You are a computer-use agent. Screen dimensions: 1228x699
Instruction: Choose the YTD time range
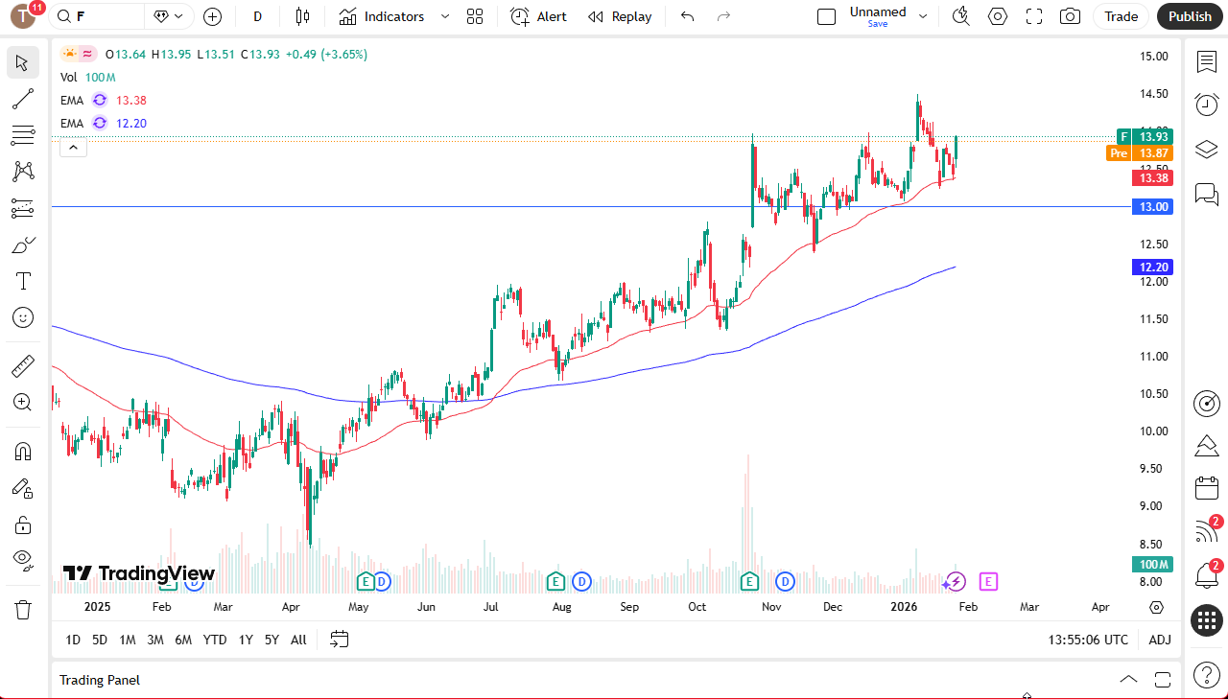coord(215,640)
